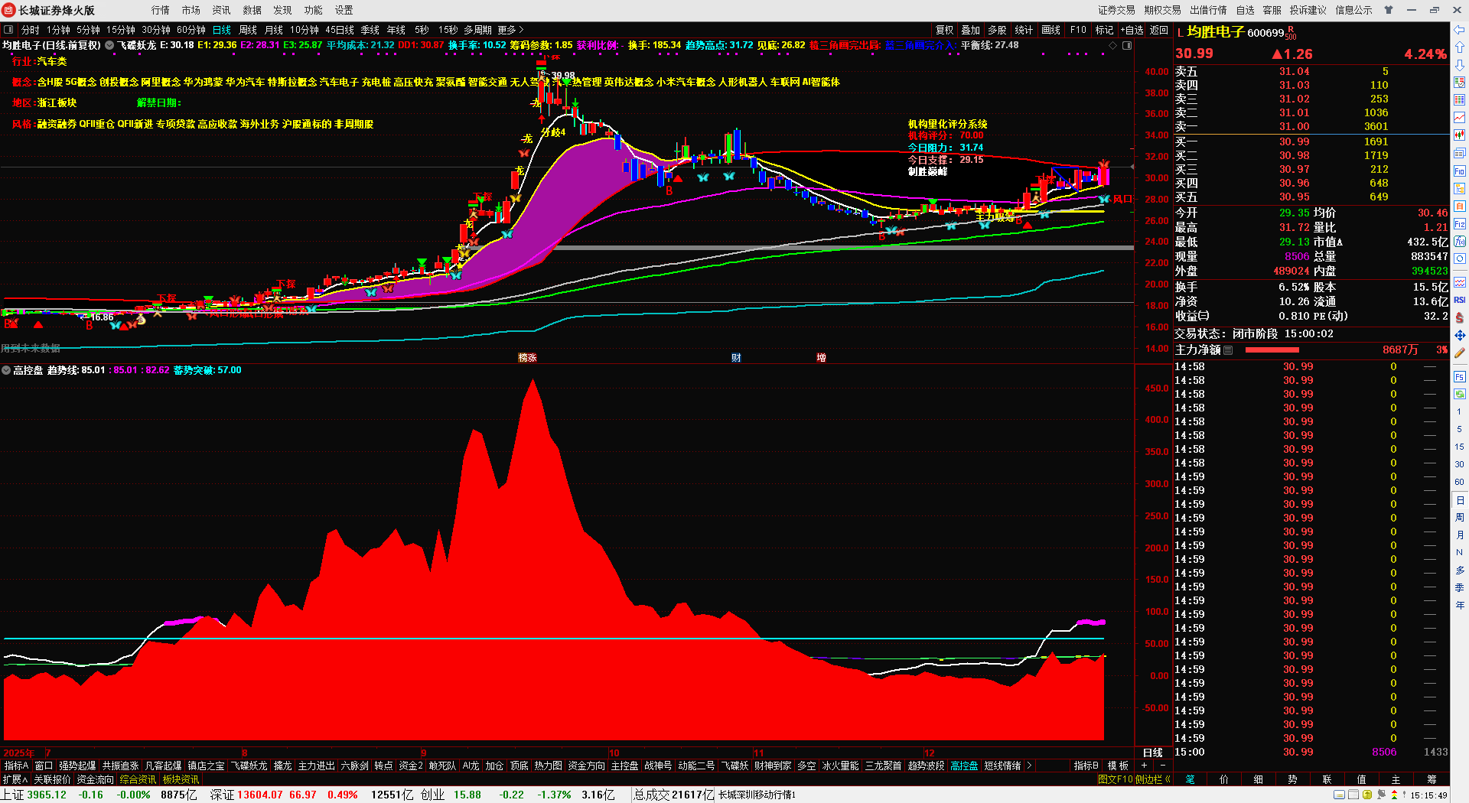
Task: Click the list icon beside 主力净额
Action: 1228,350
